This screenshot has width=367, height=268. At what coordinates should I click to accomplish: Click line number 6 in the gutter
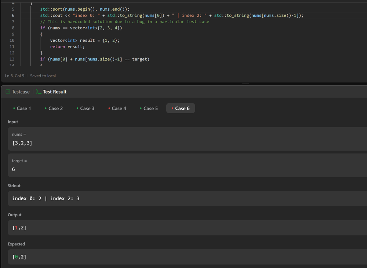[13, 15]
